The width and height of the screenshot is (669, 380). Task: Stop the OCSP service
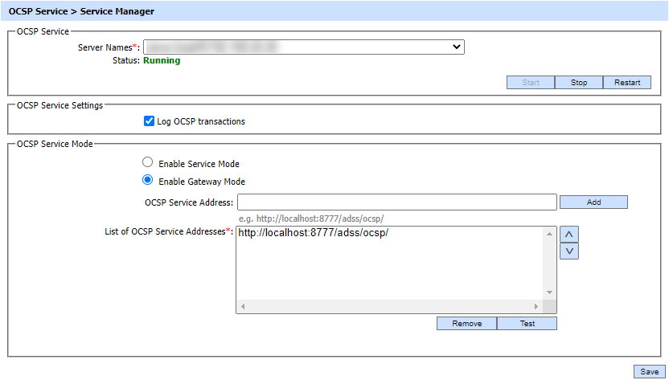579,83
